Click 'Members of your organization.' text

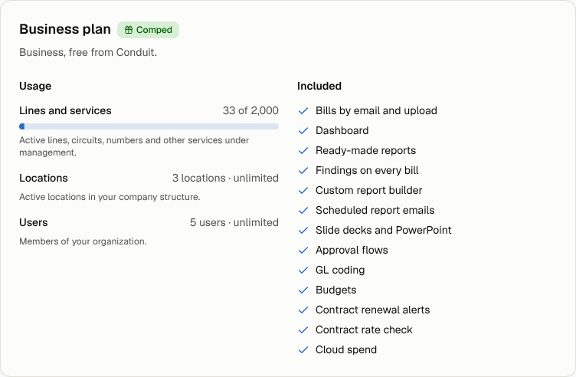tap(83, 241)
